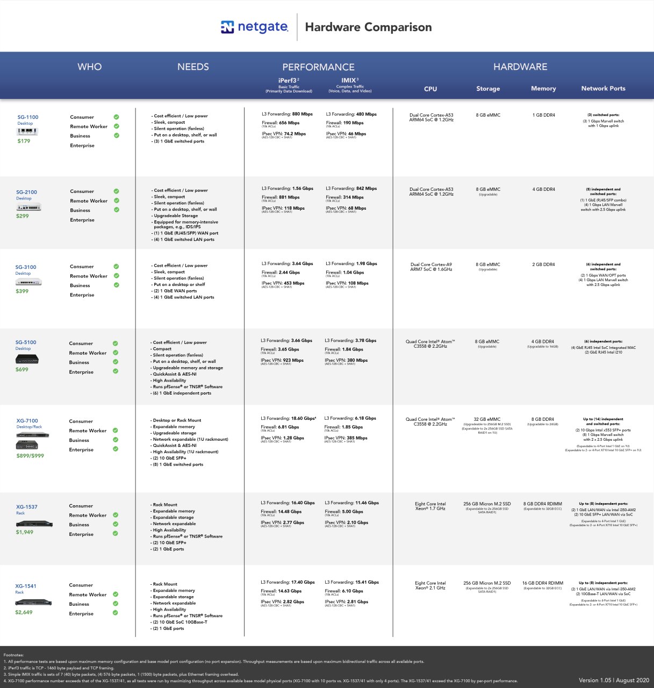Click the SG-1100 device image
654x688 pixels.
pyautogui.click(x=28, y=131)
